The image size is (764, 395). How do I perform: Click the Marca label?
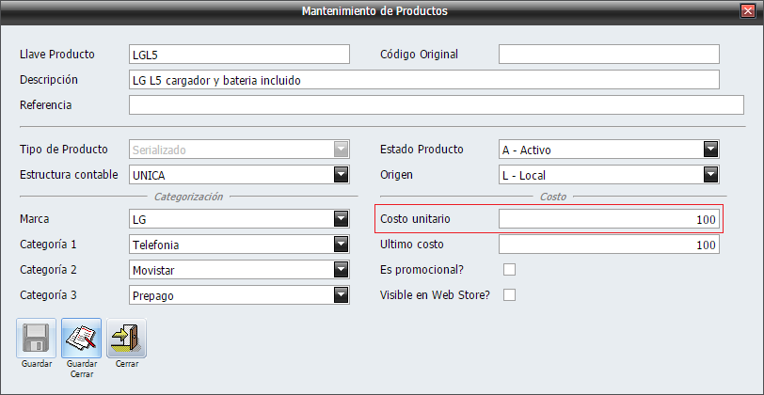coord(34,219)
